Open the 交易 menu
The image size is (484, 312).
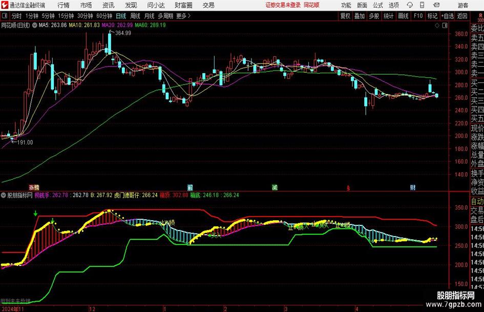208,5
